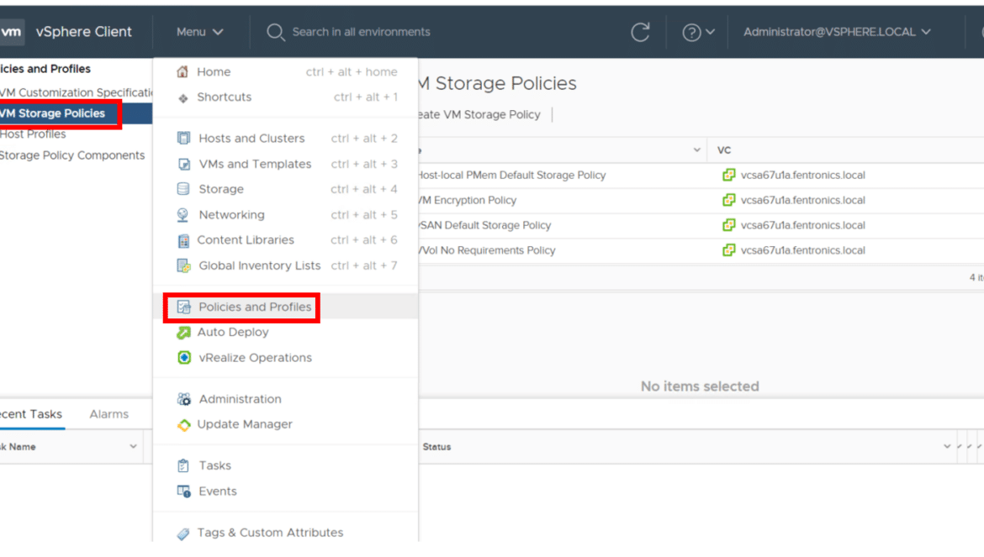Click the Networking globe icon

(183, 215)
